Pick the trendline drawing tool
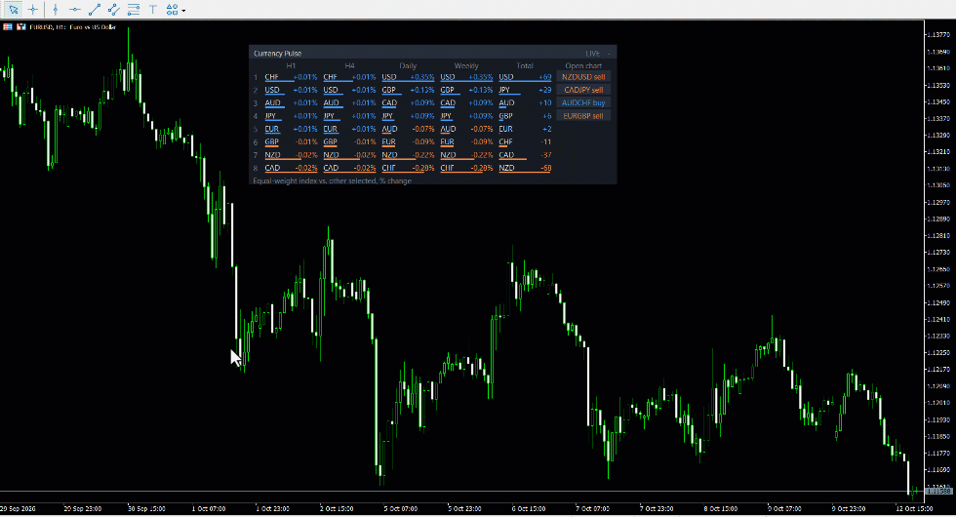This screenshot has height=517, width=956. (x=95, y=9)
